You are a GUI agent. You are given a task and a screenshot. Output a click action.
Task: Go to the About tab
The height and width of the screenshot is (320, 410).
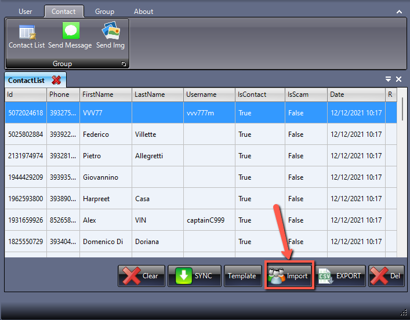pos(143,12)
